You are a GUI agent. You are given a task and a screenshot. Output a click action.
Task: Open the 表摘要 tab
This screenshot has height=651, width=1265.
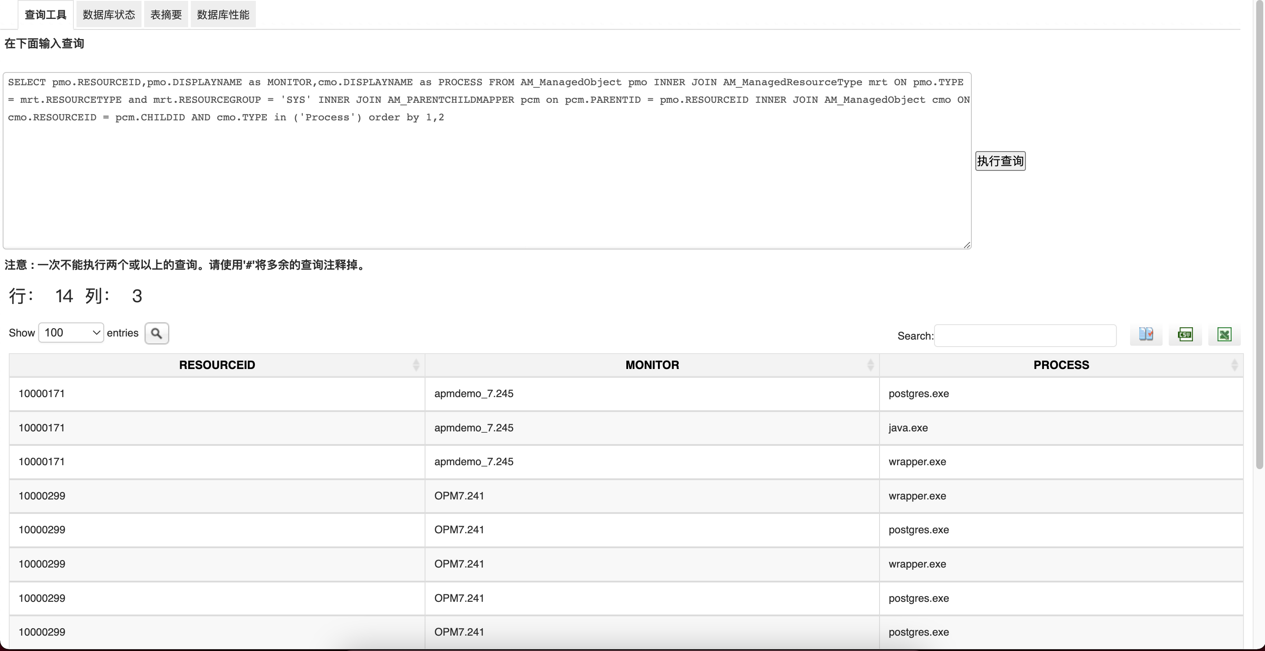pyautogui.click(x=166, y=15)
